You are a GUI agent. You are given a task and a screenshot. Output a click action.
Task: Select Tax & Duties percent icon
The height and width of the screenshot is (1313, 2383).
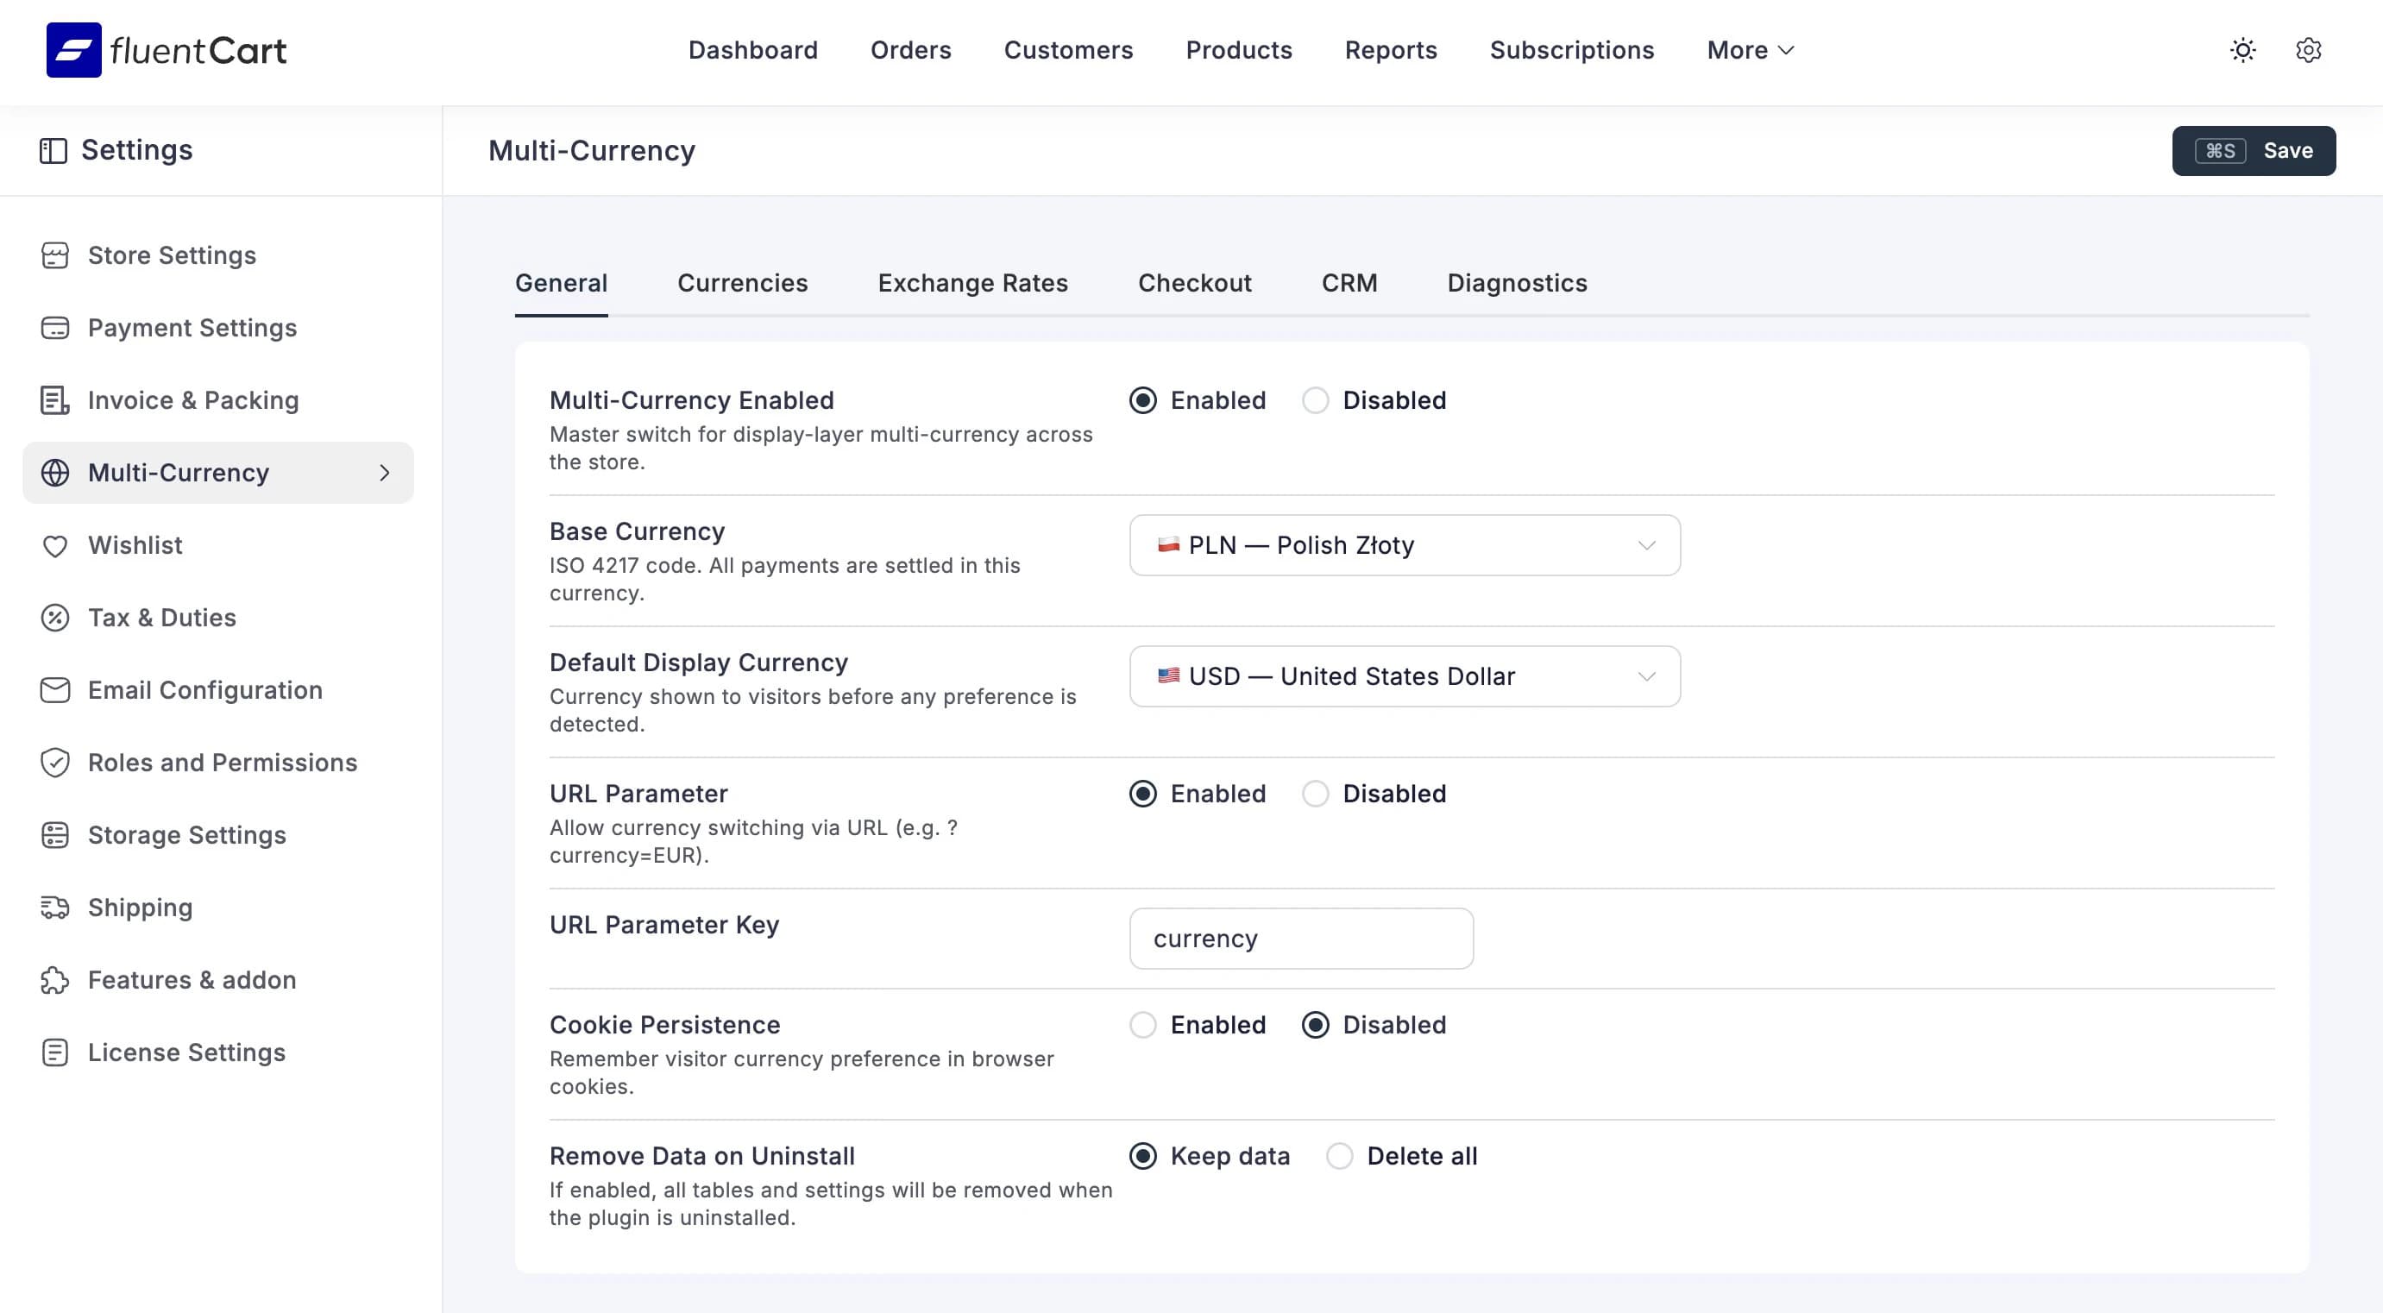tap(54, 617)
